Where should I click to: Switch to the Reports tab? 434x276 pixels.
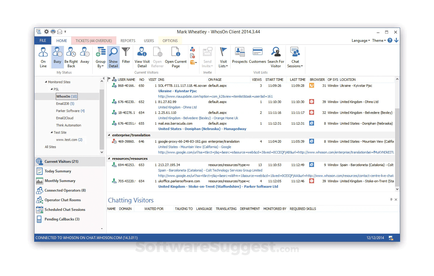(x=128, y=41)
